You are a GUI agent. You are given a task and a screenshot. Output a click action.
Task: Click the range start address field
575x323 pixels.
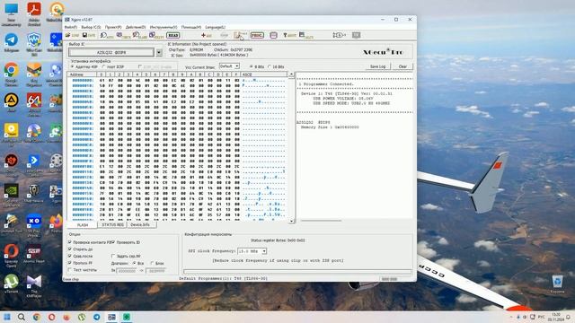pyautogui.click(x=127, y=271)
